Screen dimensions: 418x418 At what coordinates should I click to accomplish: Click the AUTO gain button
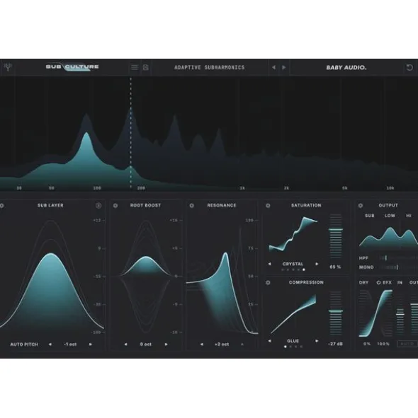coord(407,344)
